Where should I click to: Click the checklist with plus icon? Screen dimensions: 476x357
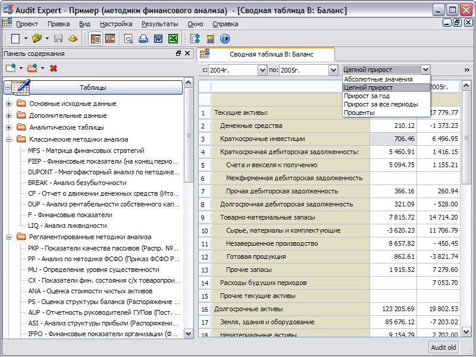pos(195,39)
